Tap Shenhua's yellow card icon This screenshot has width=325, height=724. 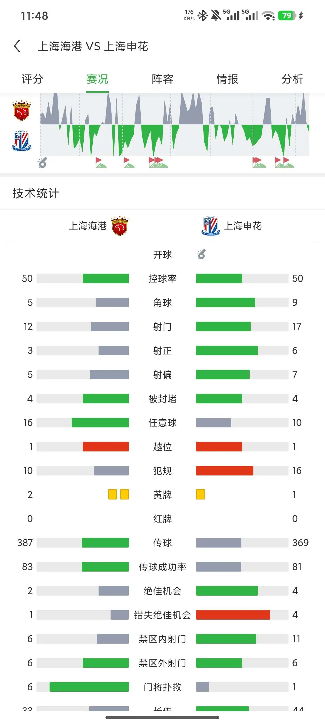pyautogui.click(x=200, y=494)
